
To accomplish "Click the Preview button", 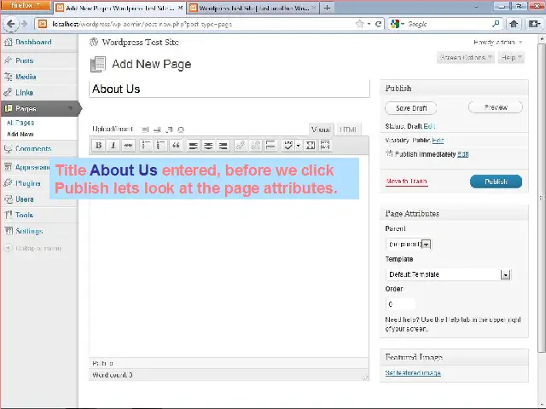I will tap(496, 107).
